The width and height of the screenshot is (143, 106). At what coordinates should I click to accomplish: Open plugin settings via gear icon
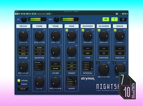[x=123, y=19]
